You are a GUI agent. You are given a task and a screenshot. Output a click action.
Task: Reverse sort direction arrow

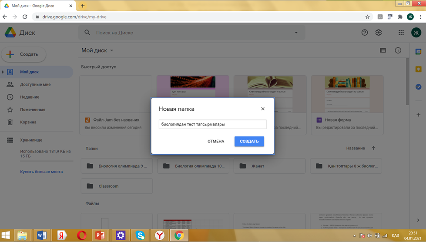pyautogui.click(x=373, y=148)
